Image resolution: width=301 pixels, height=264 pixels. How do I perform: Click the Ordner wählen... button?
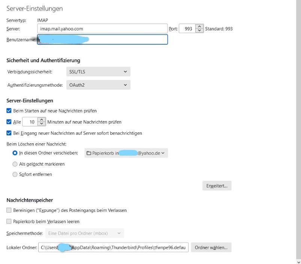(x=211, y=247)
